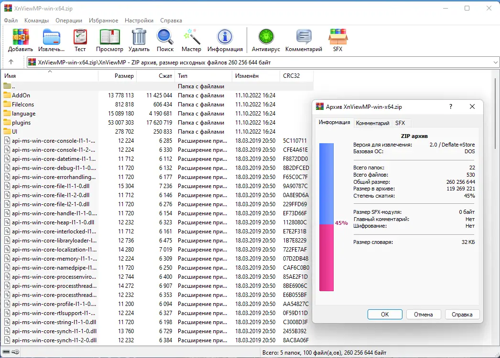The height and width of the screenshot is (358, 500).
Task: Switch to the Комментарий tab in dialog
Action: 372,123
